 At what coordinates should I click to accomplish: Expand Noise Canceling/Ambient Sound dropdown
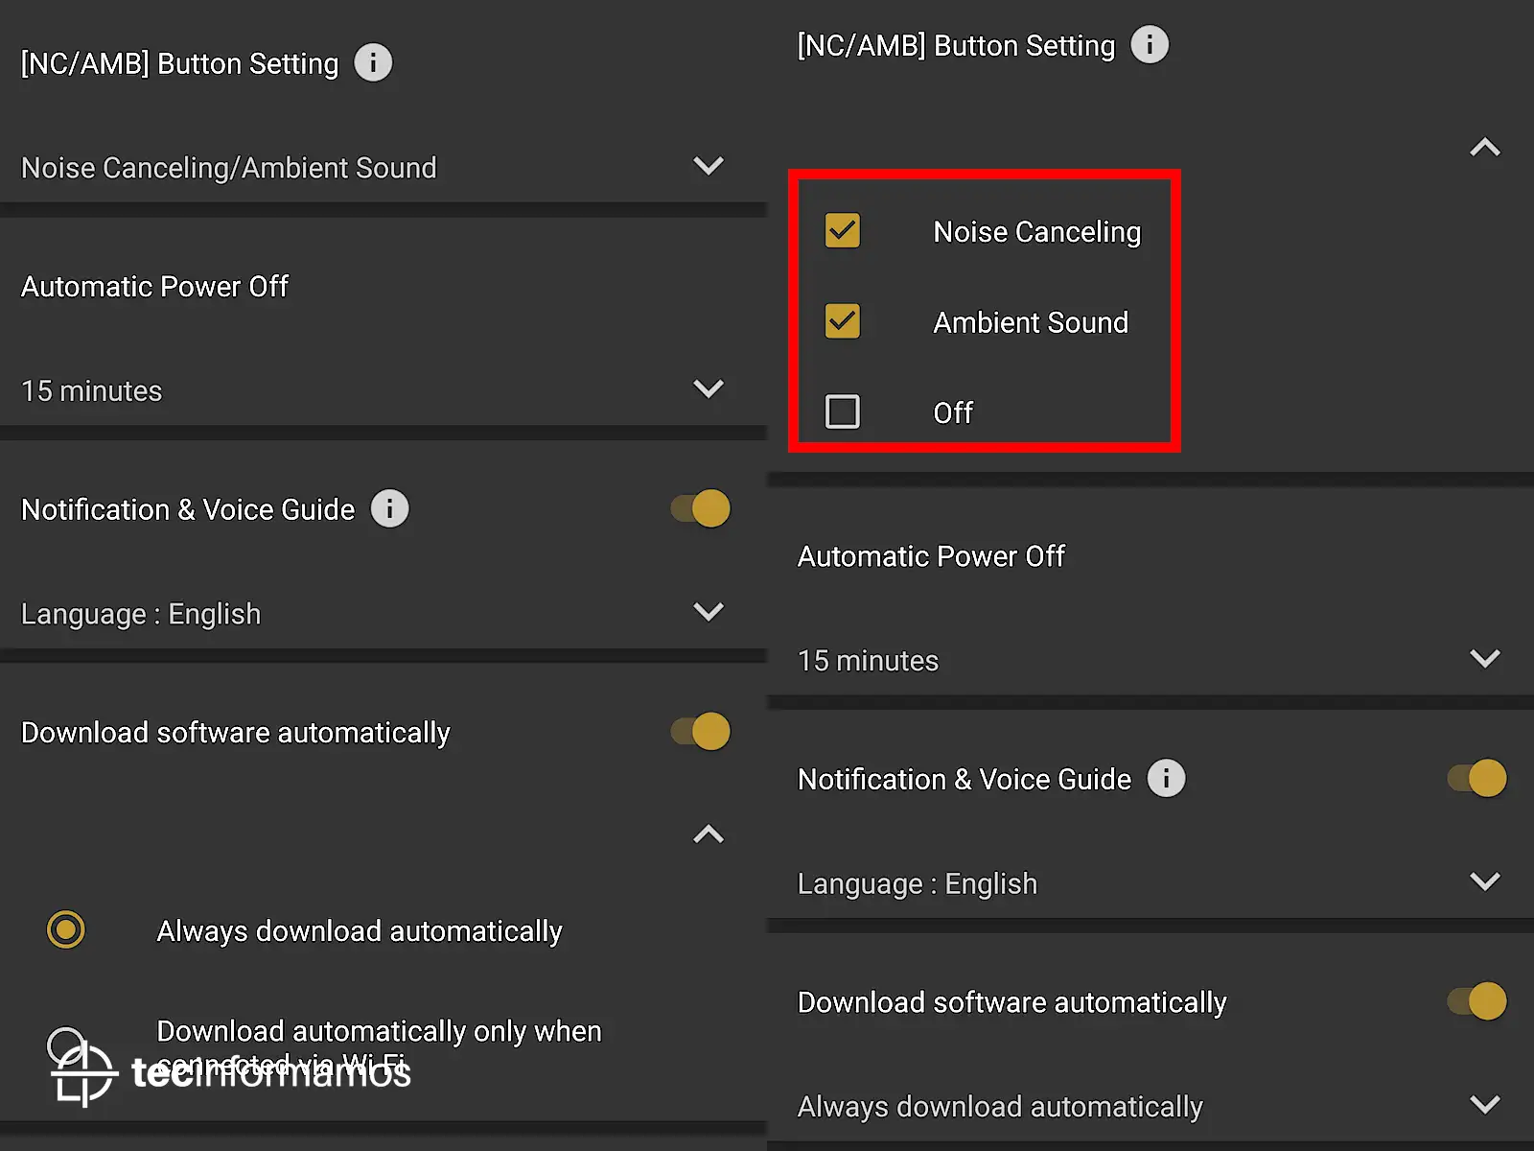tap(383, 167)
